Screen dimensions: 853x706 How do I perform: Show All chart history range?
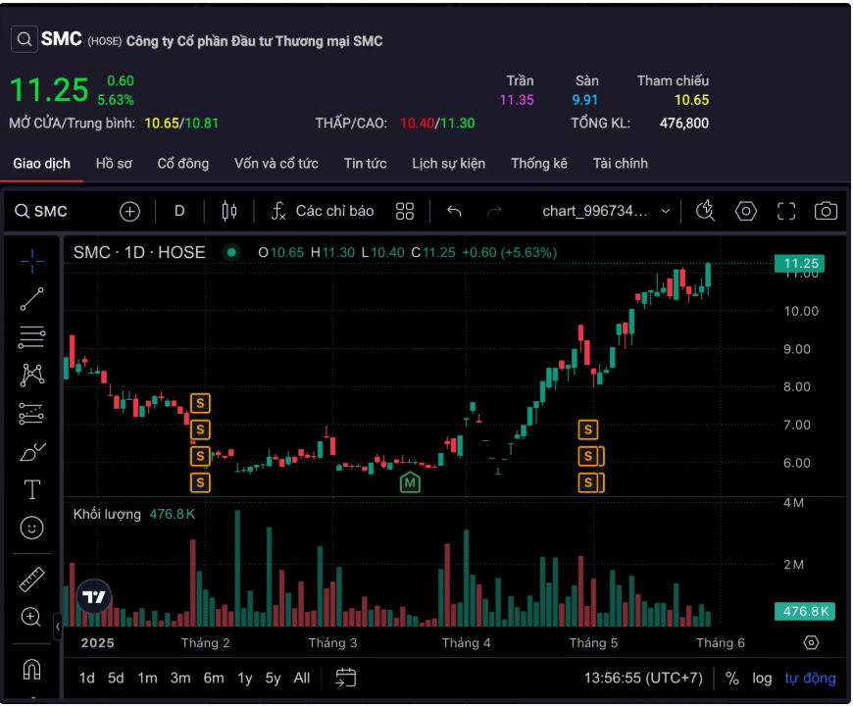tap(302, 679)
